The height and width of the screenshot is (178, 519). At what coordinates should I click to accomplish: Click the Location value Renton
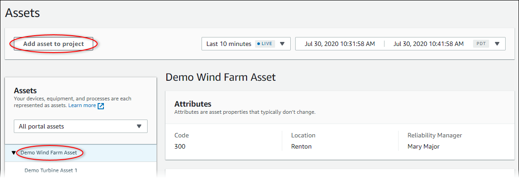point(301,146)
